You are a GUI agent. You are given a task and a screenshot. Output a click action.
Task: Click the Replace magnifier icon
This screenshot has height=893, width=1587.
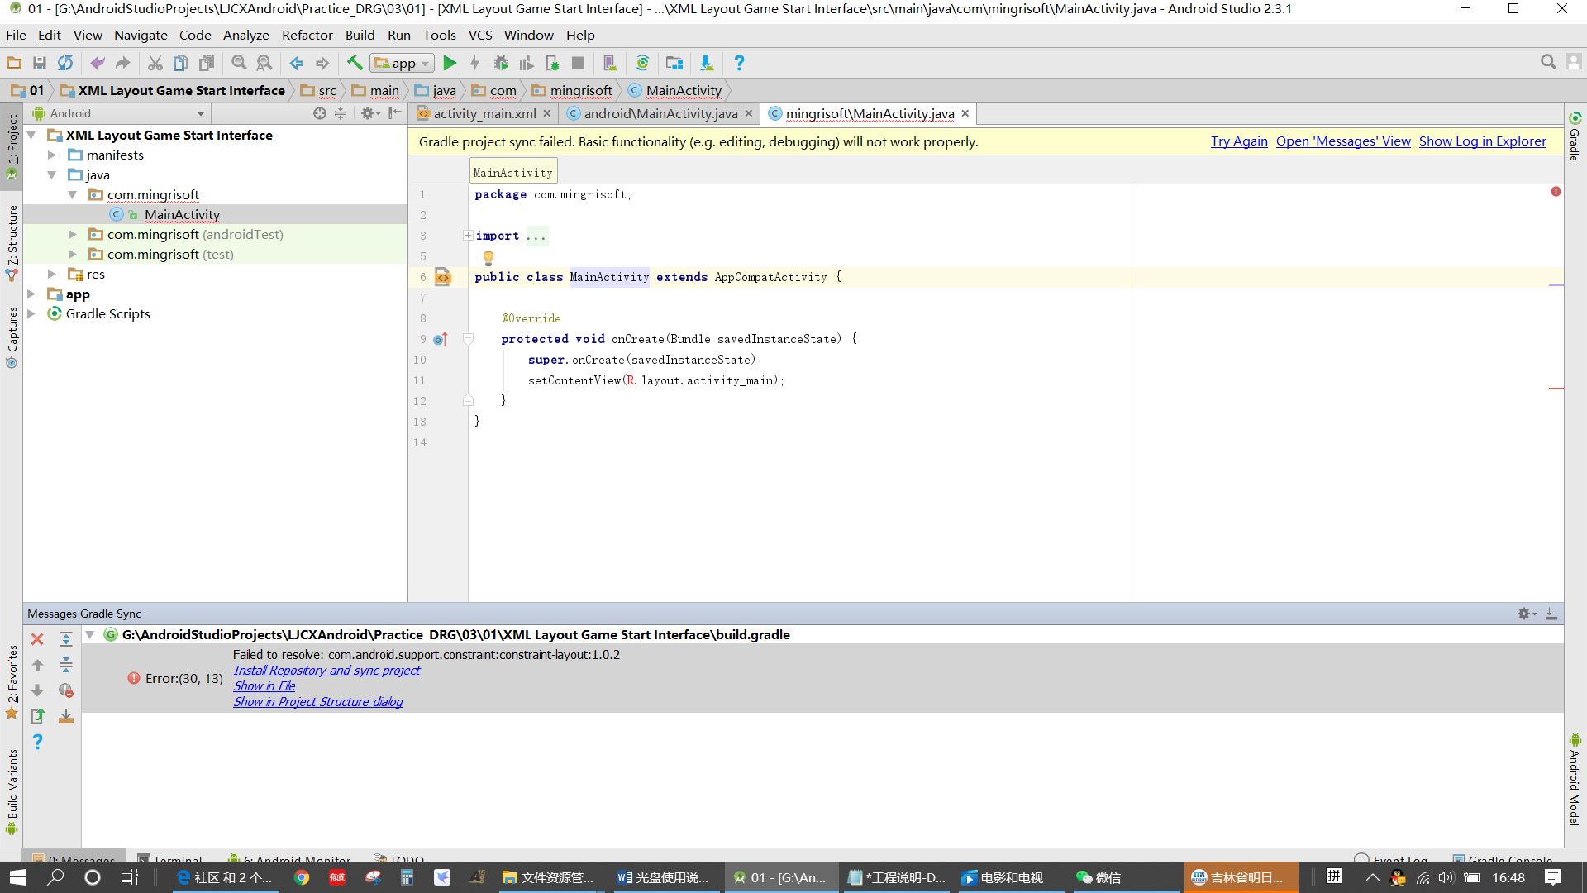pyautogui.click(x=264, y=63)
